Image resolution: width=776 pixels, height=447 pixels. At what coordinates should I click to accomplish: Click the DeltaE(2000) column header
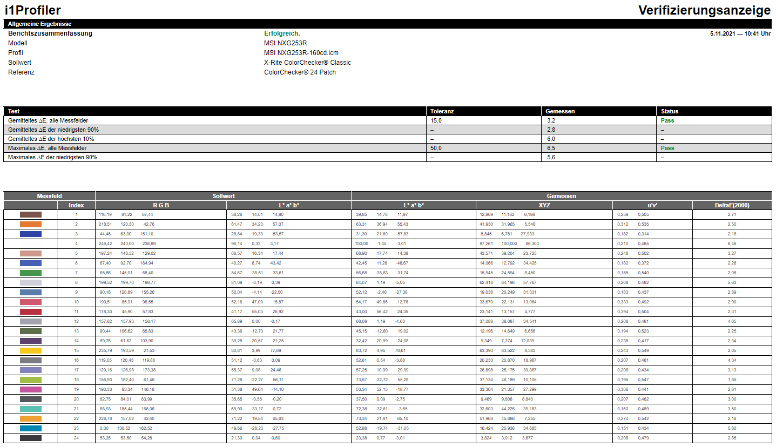click(x=732, y=205)
